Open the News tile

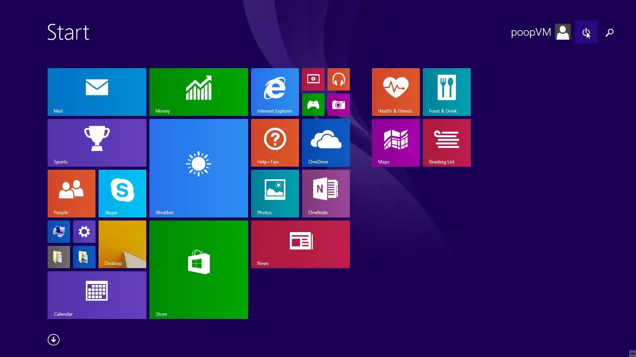tap(301, 244)
